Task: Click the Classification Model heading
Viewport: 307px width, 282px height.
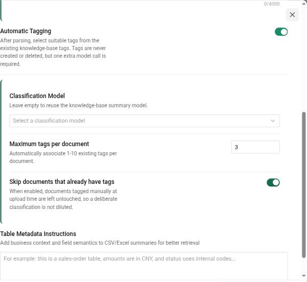Action: coord(37,96)
